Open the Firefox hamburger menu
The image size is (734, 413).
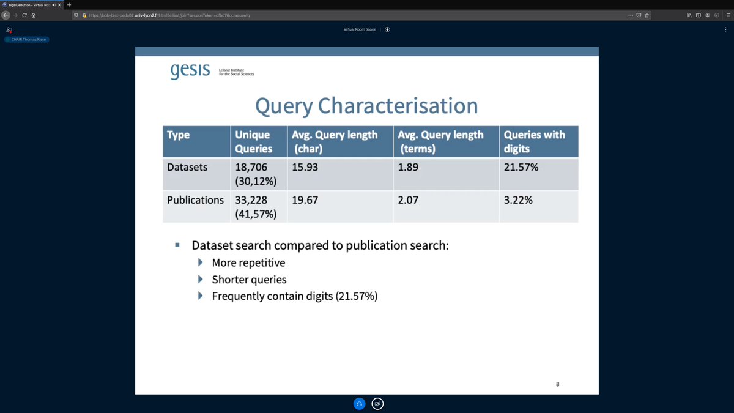point(728,15)
